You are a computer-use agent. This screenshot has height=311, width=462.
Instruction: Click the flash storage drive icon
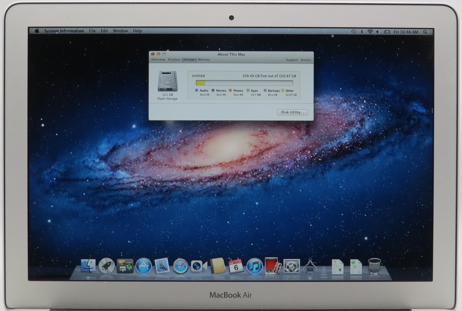pos(167,81)
